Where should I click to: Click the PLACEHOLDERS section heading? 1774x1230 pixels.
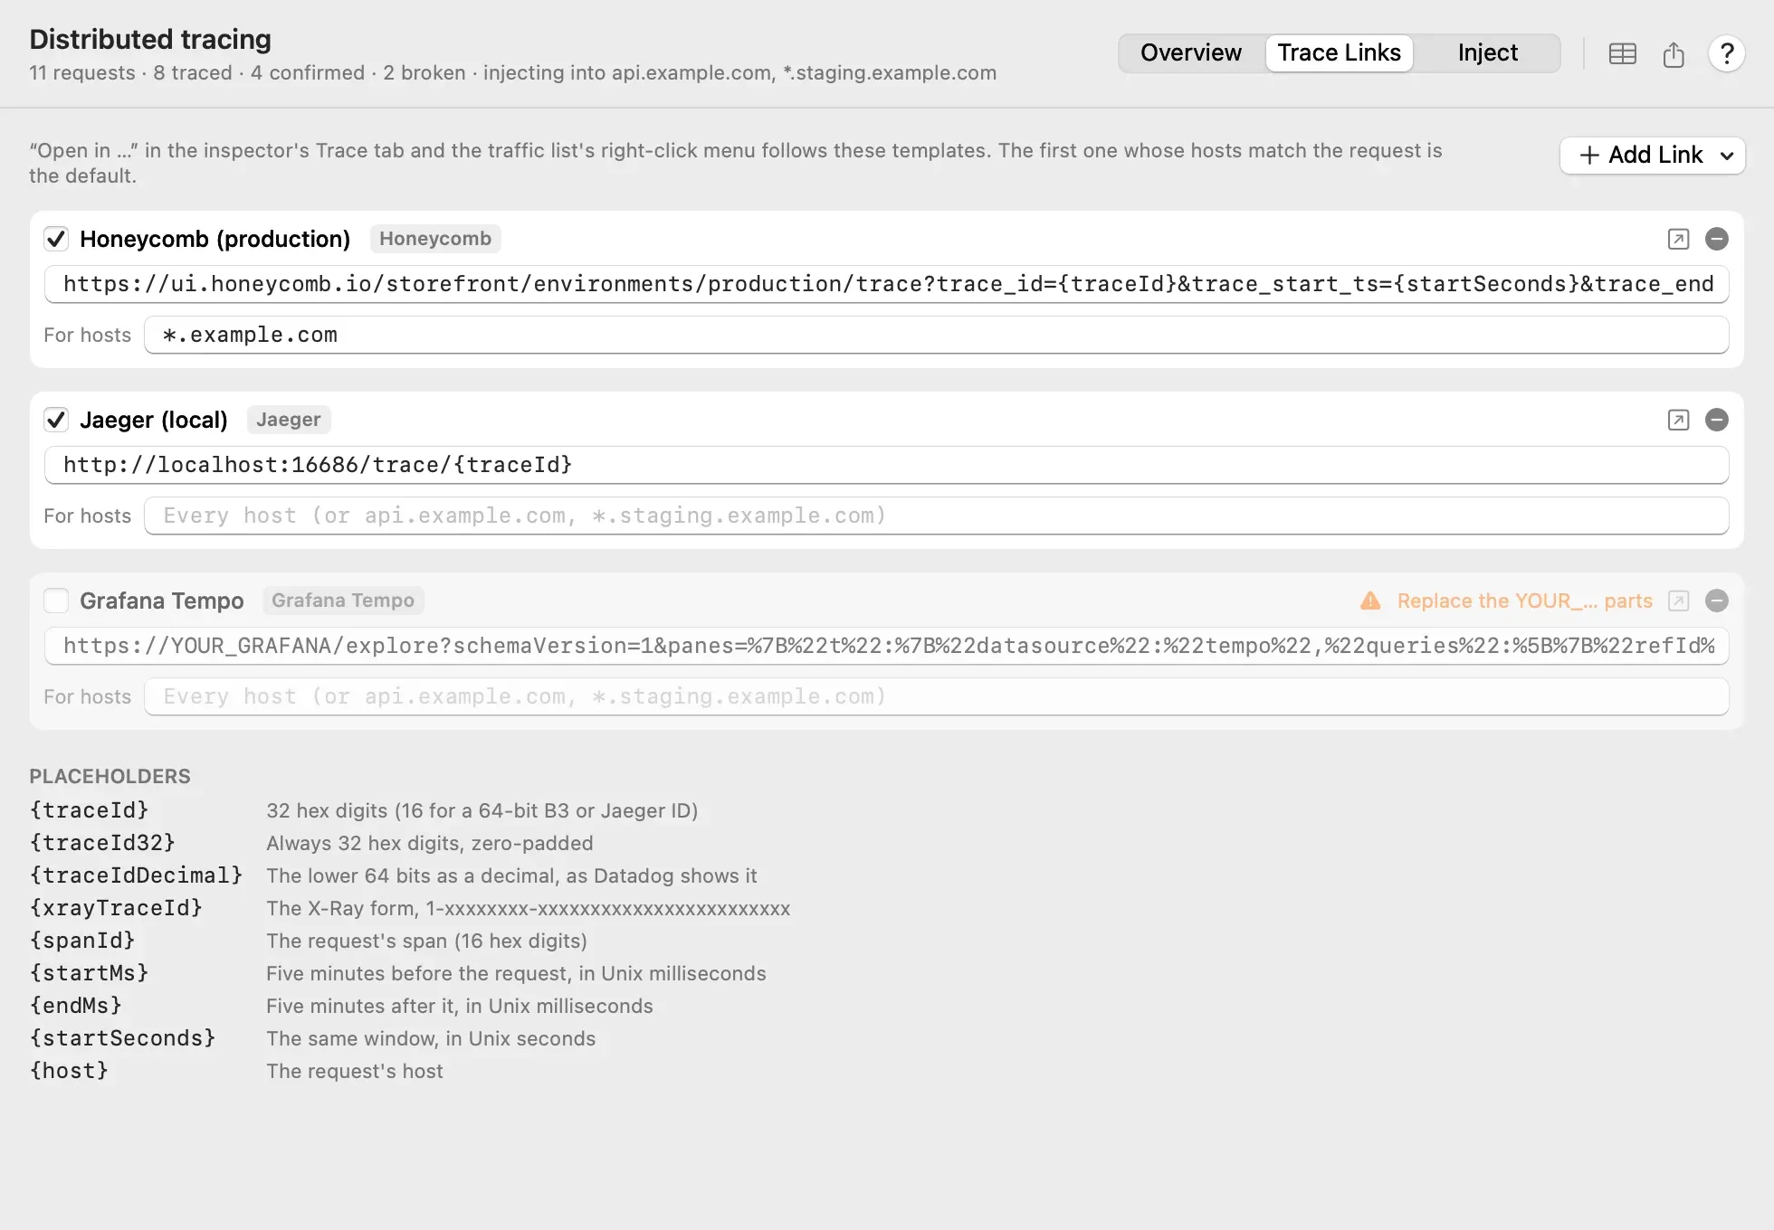click(x=110, y=776)
